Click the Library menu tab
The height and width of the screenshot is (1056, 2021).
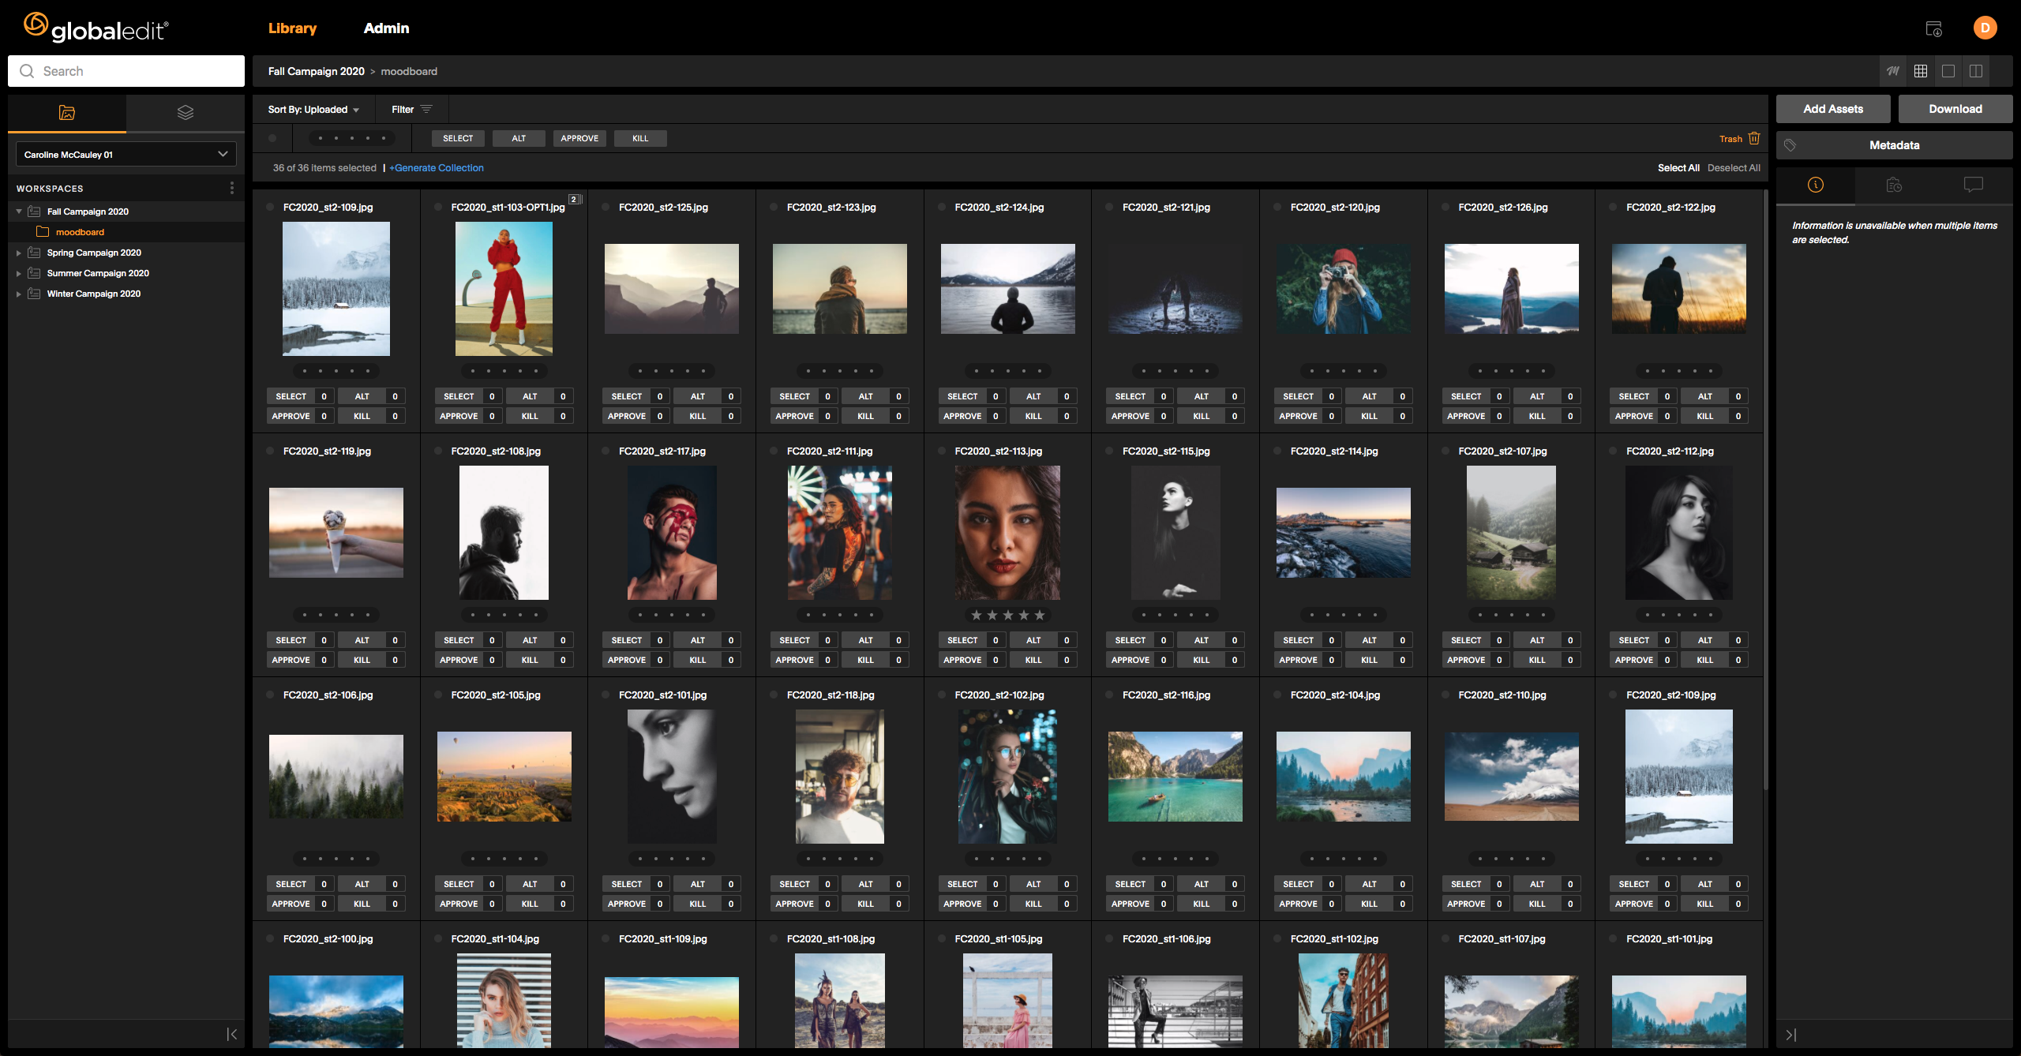(x=294, y=27)
